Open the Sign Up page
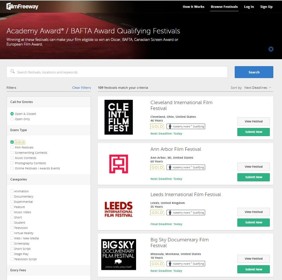This screenshot has width=282, height=280. click(266, 7)
